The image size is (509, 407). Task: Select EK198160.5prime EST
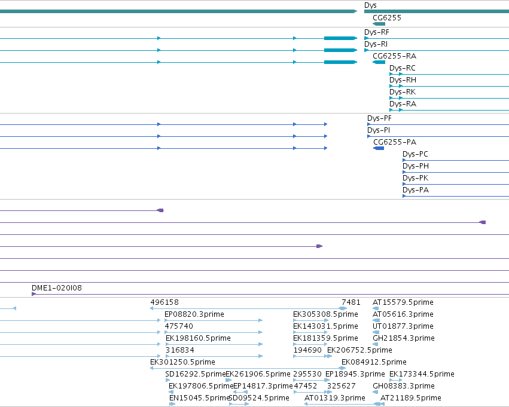point(198,338)
